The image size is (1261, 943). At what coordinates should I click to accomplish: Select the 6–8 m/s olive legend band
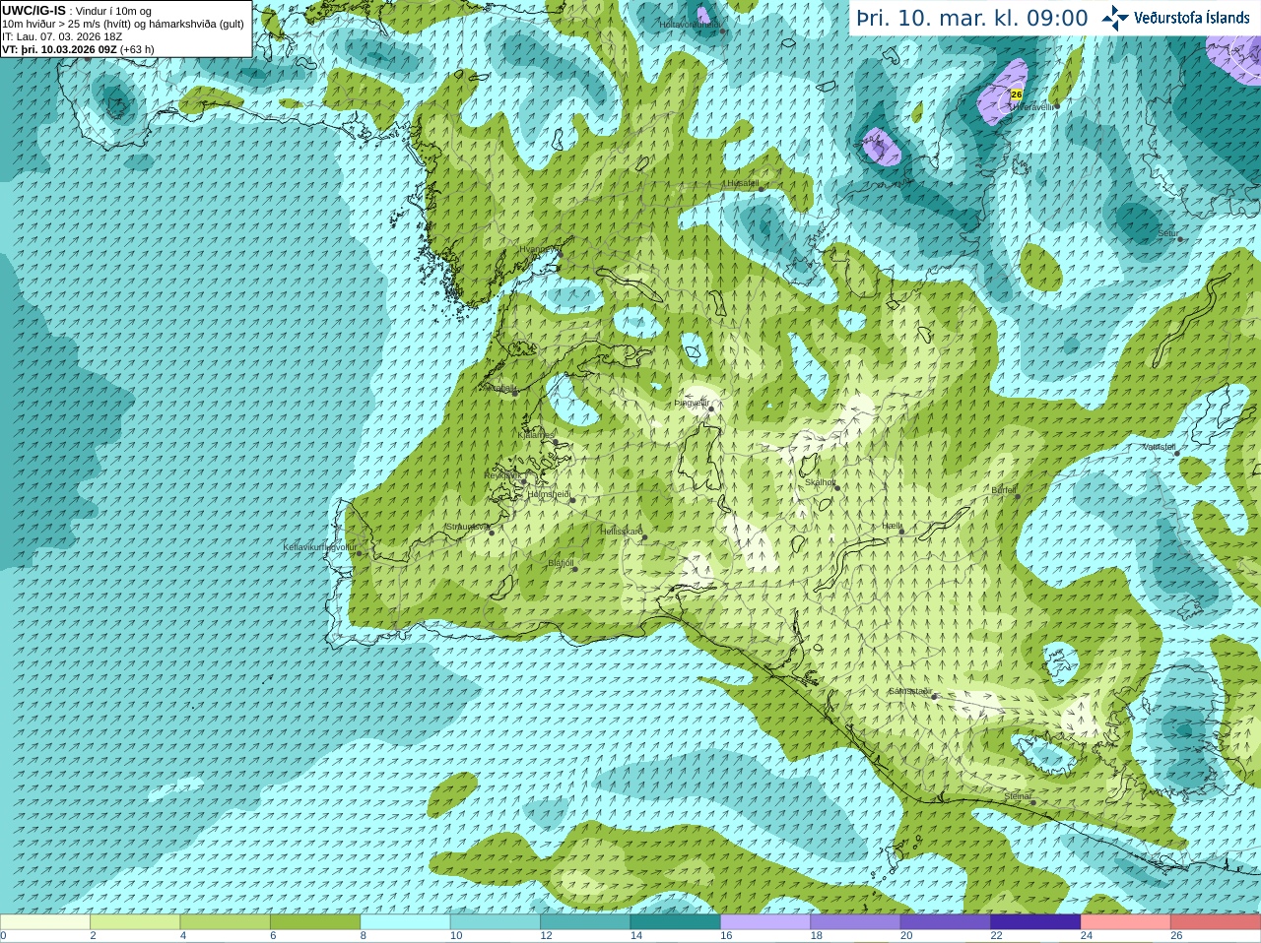tap(315, 922)
